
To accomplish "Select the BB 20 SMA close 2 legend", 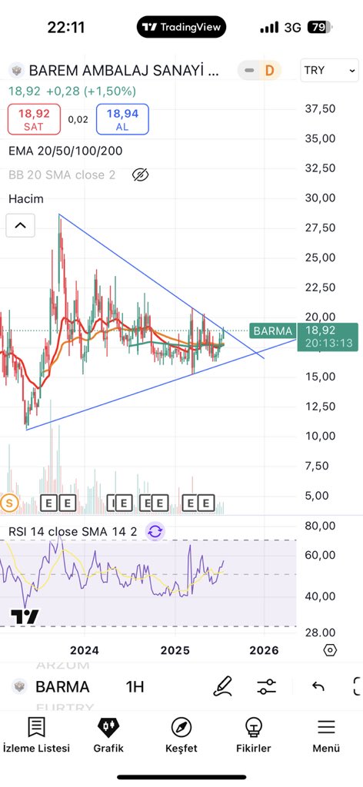I will 62,174.
